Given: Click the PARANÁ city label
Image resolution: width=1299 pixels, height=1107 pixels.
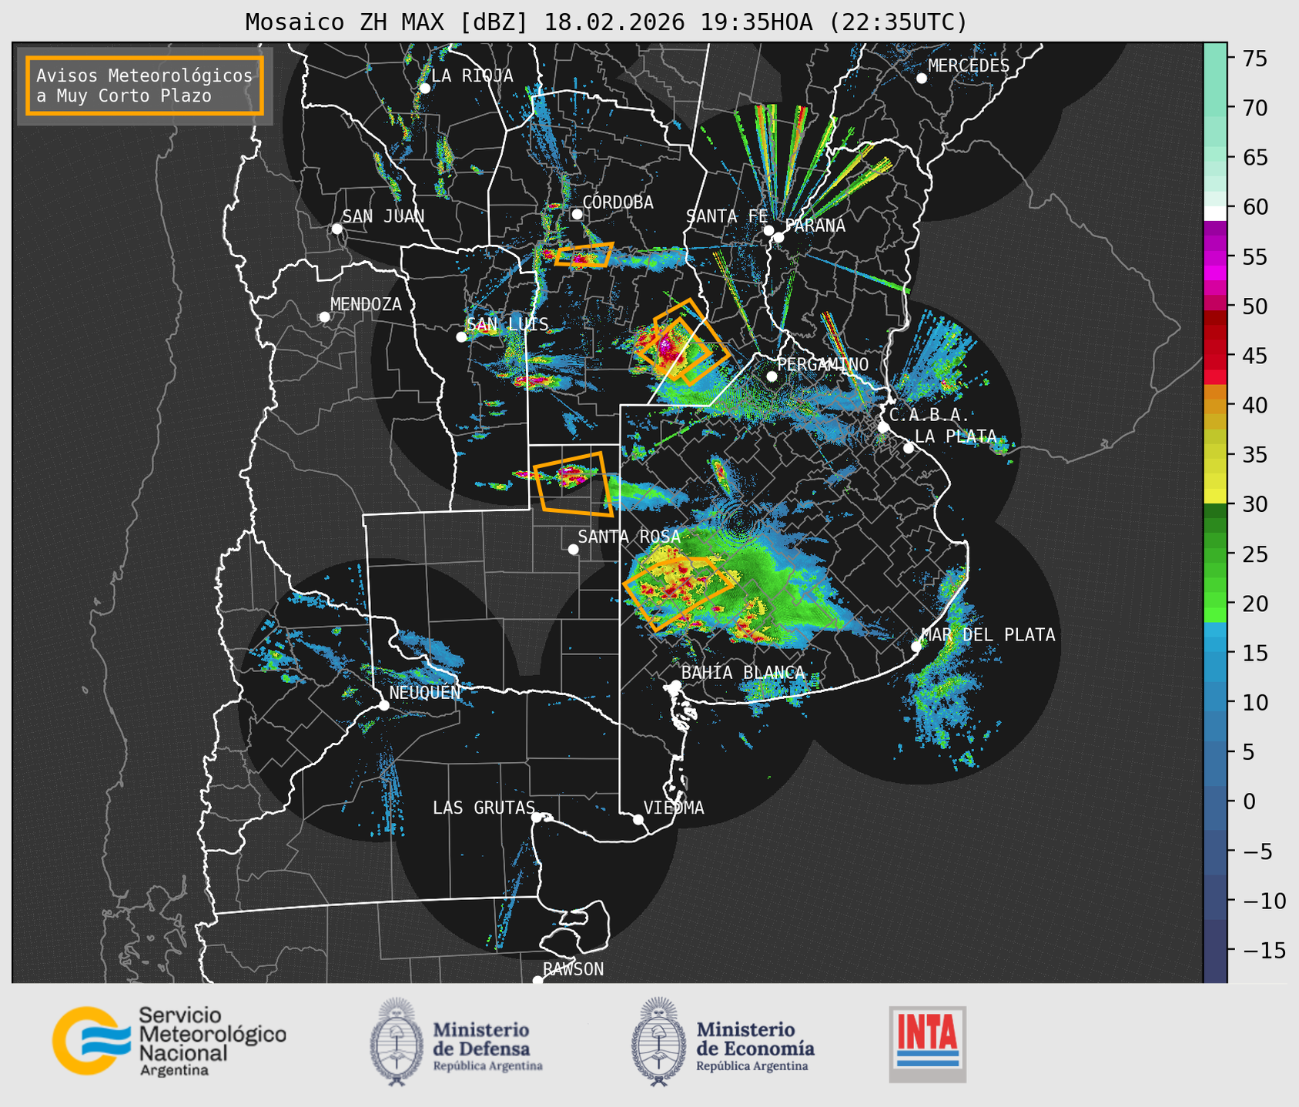Looking at the screenshot, I should 815,226.
